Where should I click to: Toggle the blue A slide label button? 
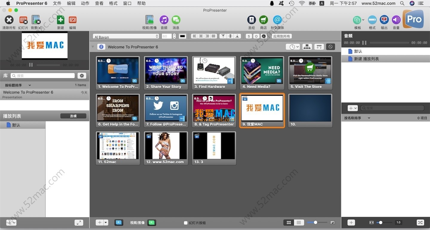click(119, 223)
